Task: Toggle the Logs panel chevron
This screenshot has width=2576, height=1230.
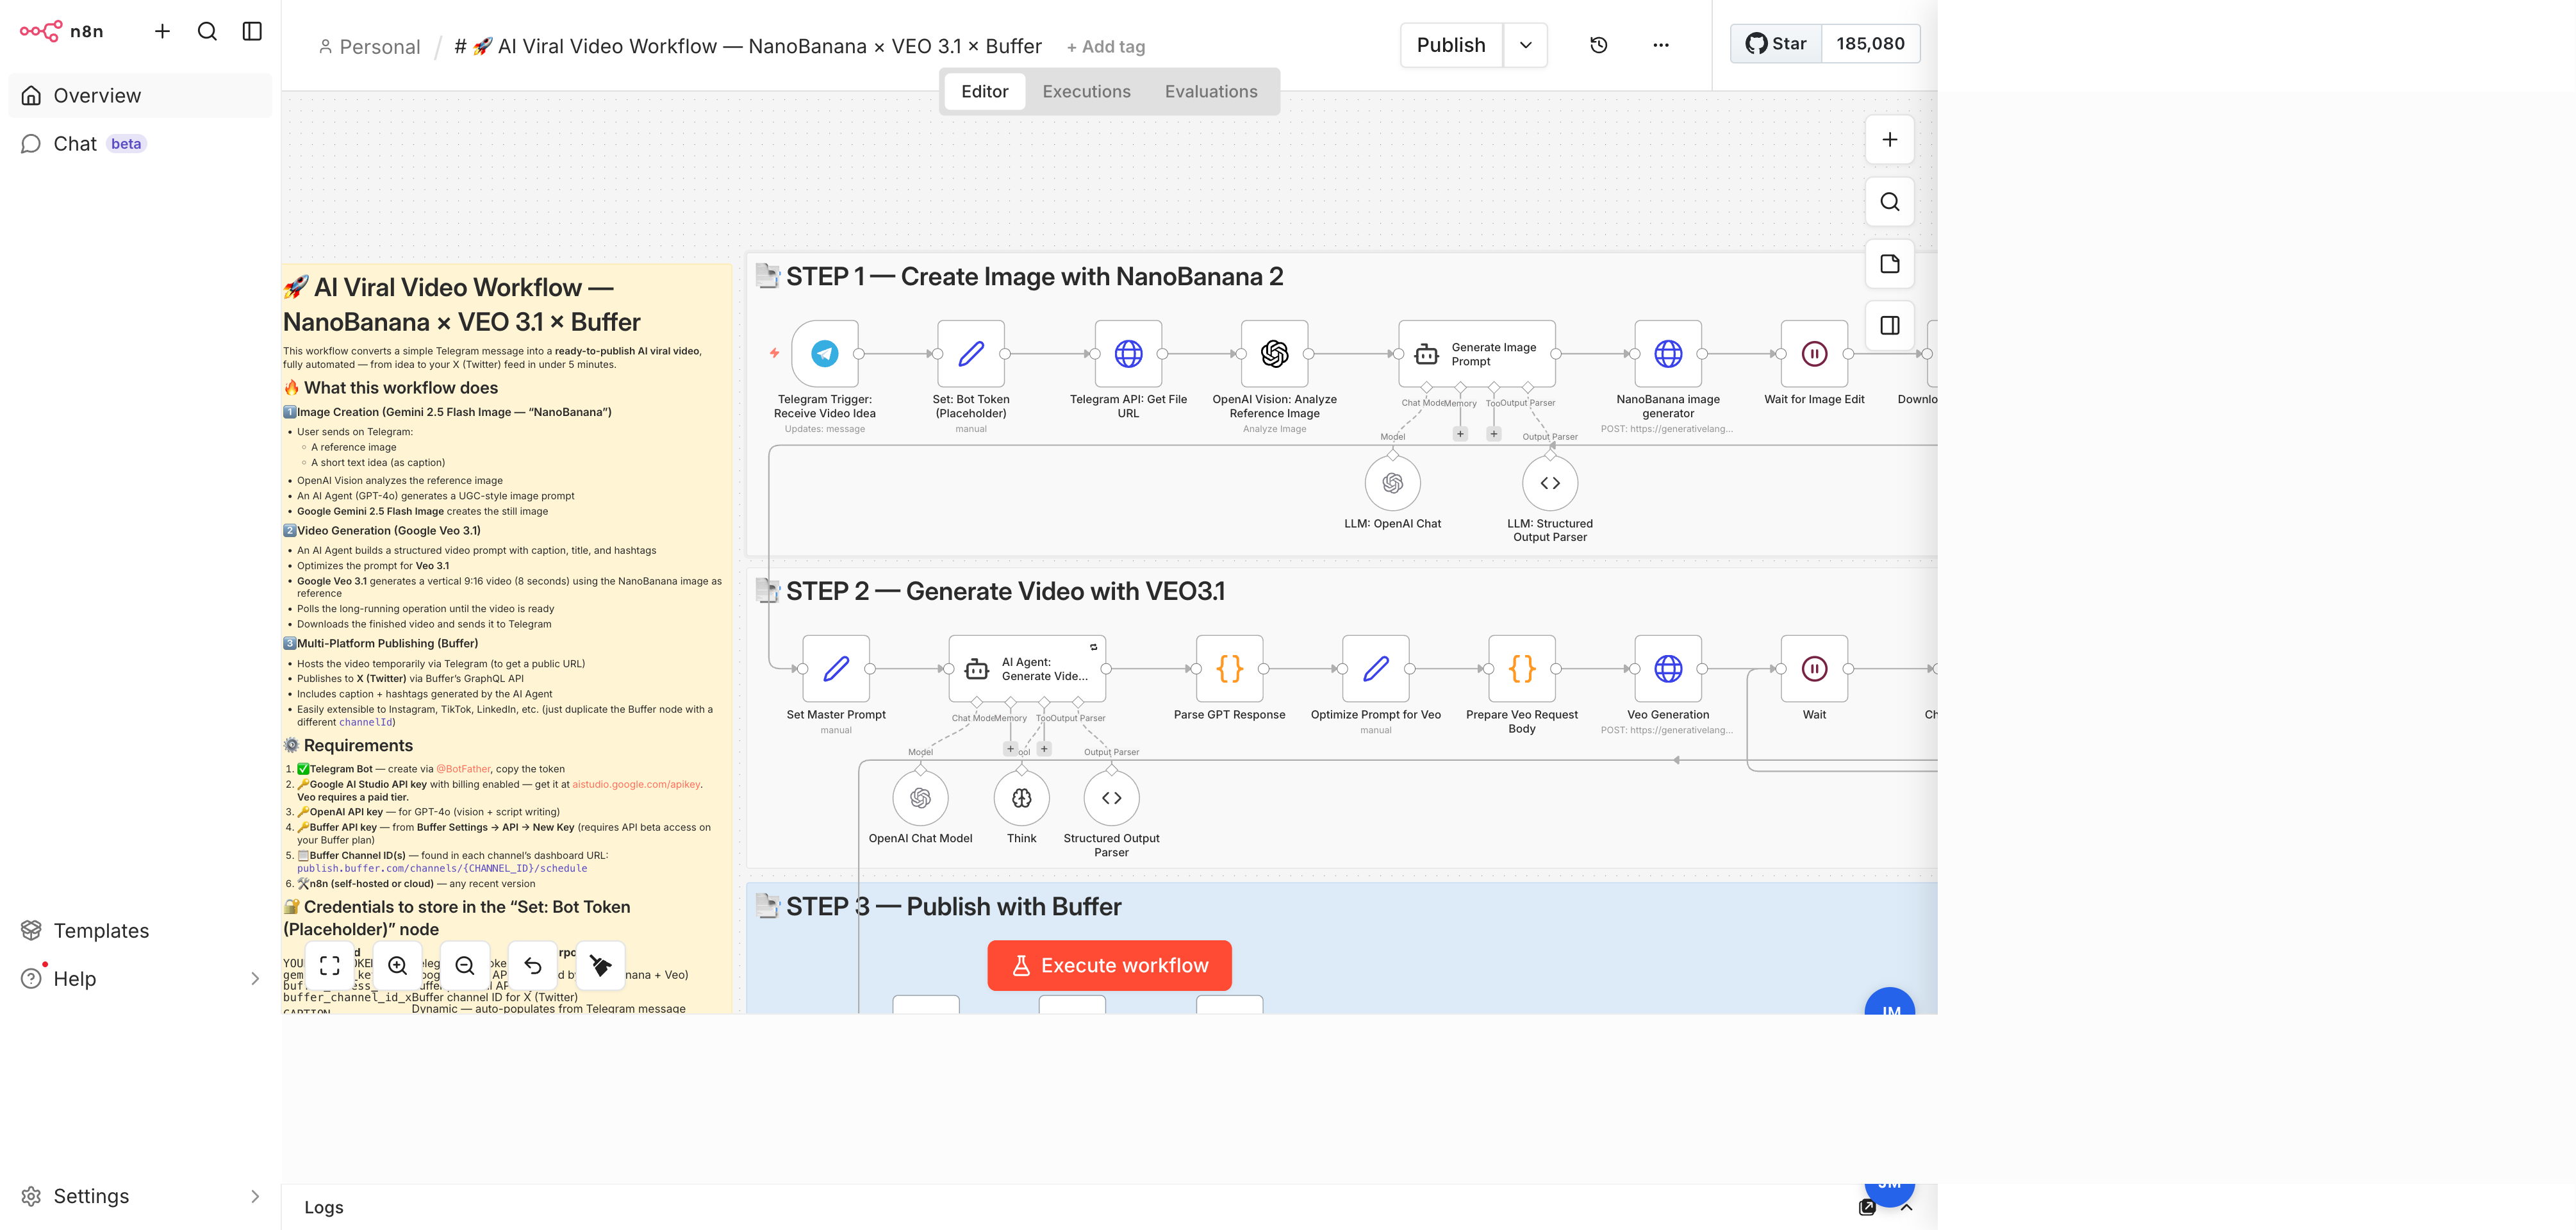Action: pos(1906,1207)
